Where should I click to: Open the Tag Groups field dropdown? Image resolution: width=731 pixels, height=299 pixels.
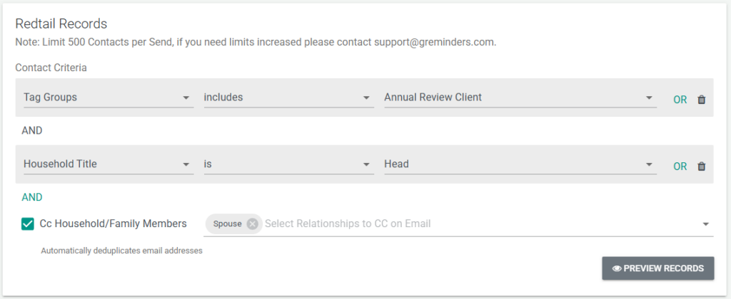[x=107, y=98]
